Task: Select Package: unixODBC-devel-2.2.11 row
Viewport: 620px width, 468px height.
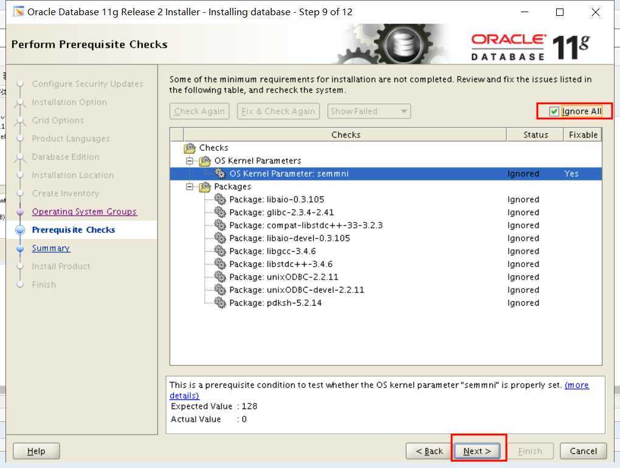Action: pos(386,290)
